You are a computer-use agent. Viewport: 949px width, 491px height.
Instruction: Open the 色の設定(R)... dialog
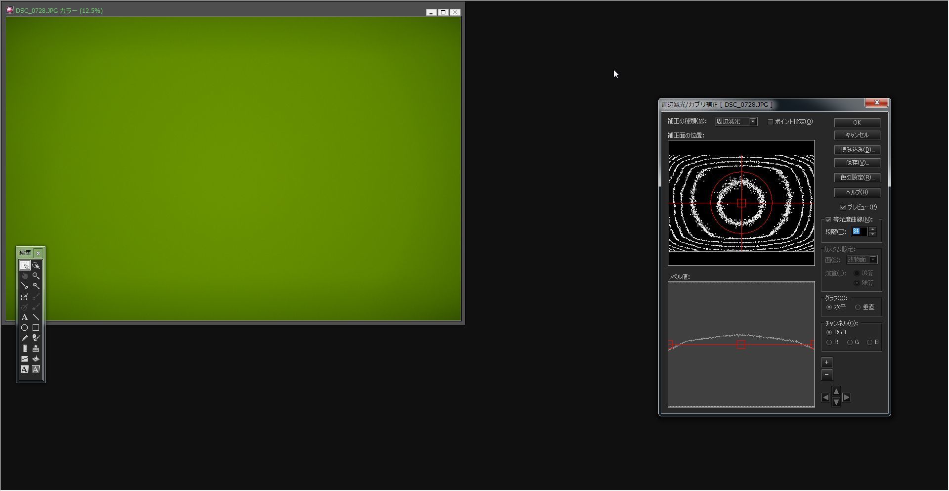click(857, 178)
